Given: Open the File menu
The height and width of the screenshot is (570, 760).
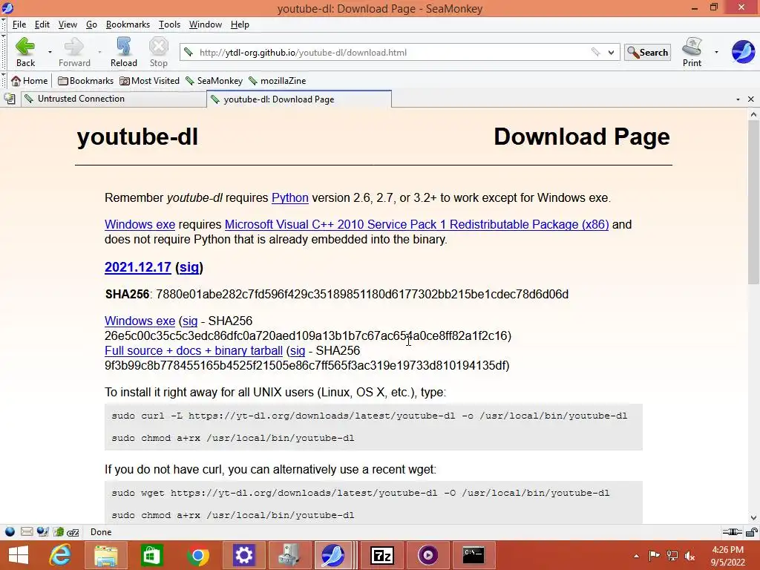Looking at the screenshot, I should (19, 24).
